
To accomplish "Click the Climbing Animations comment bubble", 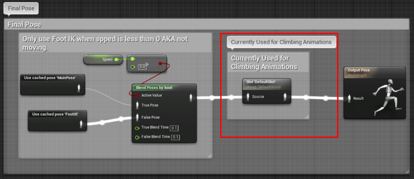I will point(281,42).
